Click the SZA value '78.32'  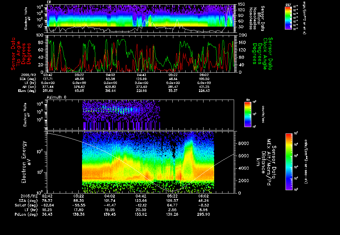tap(47, 201)
